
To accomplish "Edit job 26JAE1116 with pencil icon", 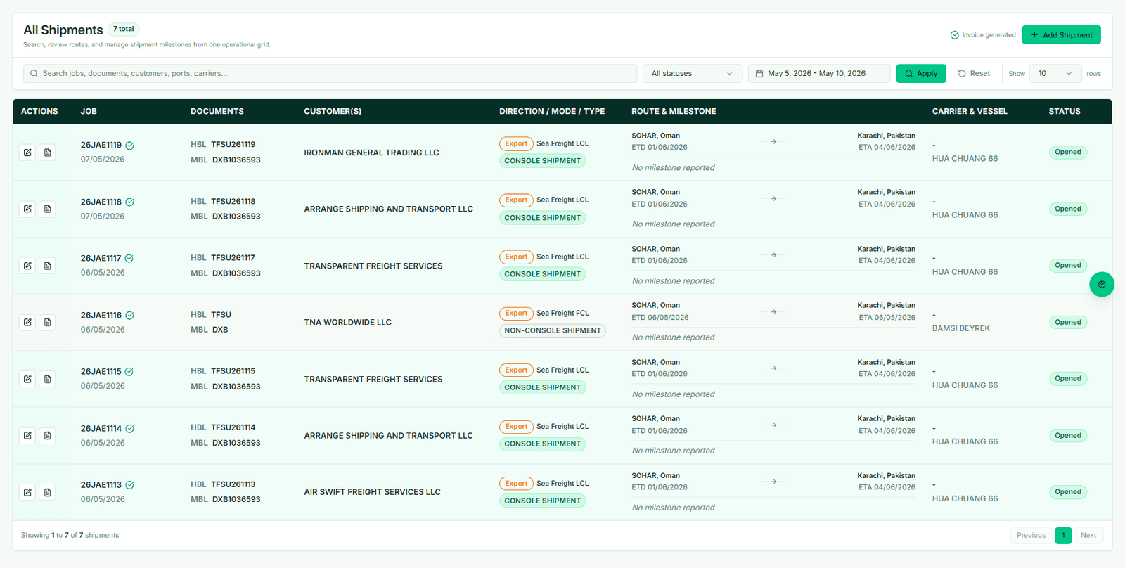I will point(27,322).
